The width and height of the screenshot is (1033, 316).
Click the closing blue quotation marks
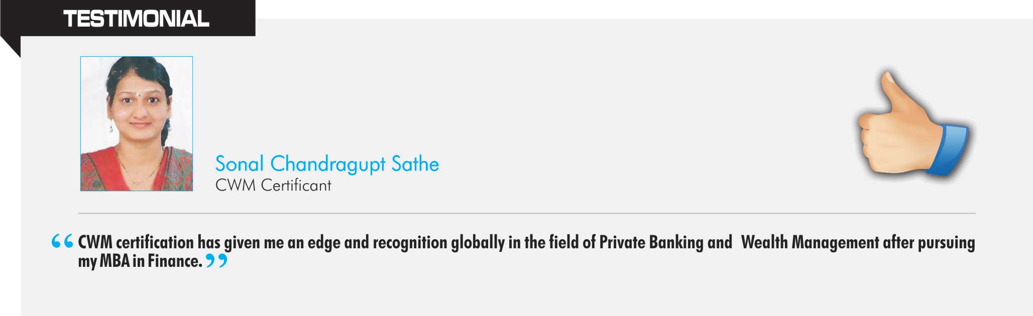click(x=216, y=260)
